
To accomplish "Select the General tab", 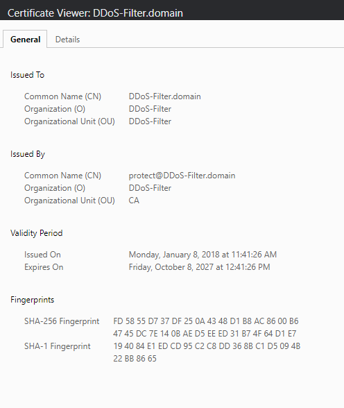I will [25, 40].
